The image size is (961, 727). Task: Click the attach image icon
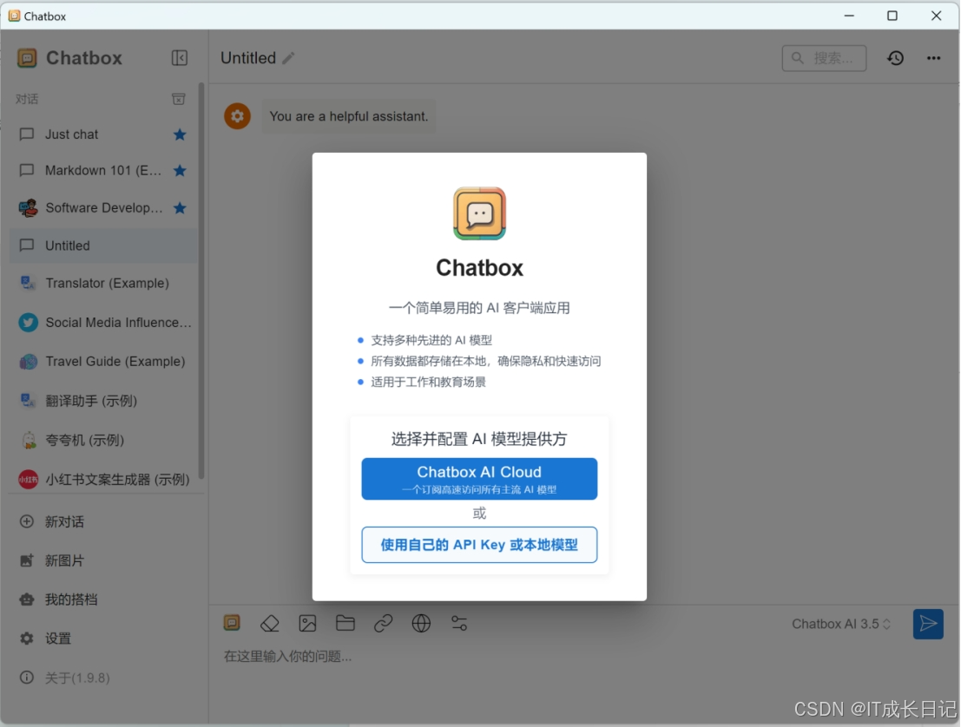pyautogui.click(x=307, y=624)
